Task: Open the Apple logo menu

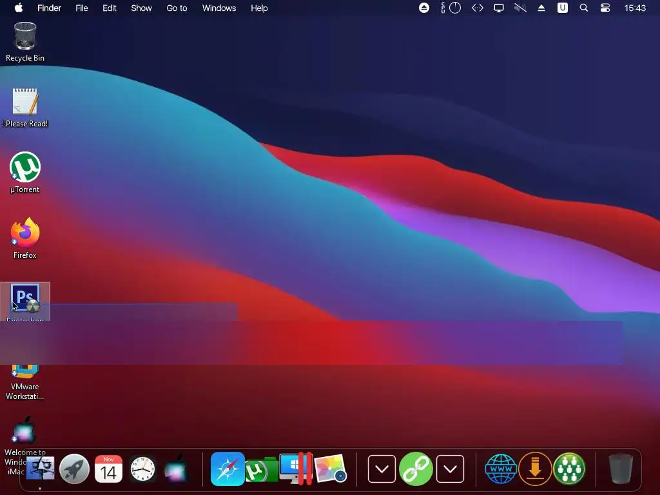Action: click(19, 8)
